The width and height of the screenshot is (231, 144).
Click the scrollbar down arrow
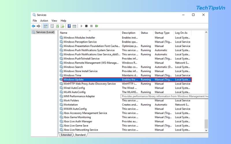tap(206, 130)
